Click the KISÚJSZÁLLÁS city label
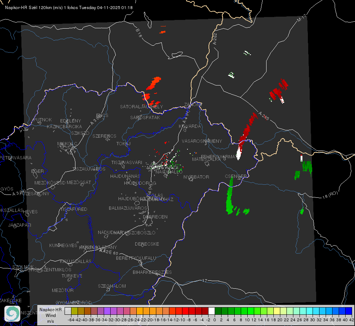The image size is (355, 326). click(75, 261)
